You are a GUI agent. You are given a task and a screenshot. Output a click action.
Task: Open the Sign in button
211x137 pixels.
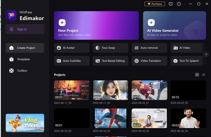tap(25, 29)
